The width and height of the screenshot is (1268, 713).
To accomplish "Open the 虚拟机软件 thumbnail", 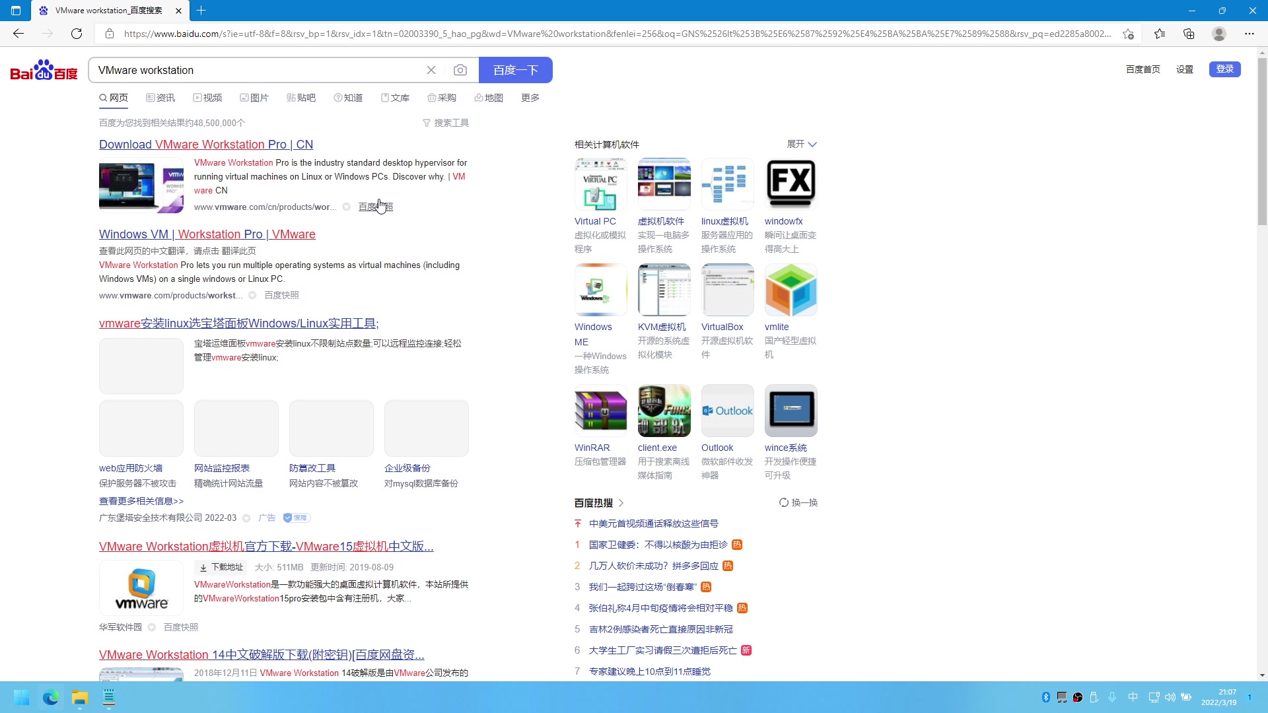I will click(x=664, y=184).
